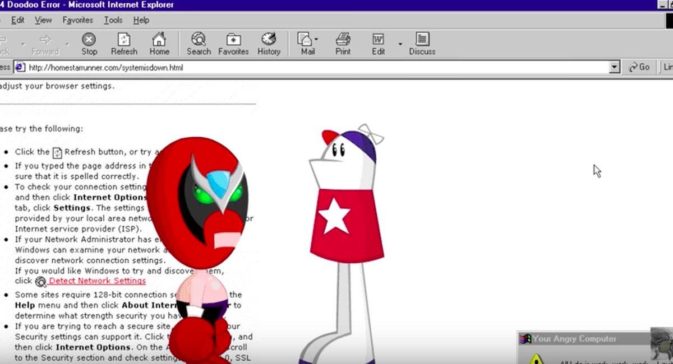Click the Print toolbar icon
Image resolution: width=673 pixels, height=364 pixels.
[343, 44]
